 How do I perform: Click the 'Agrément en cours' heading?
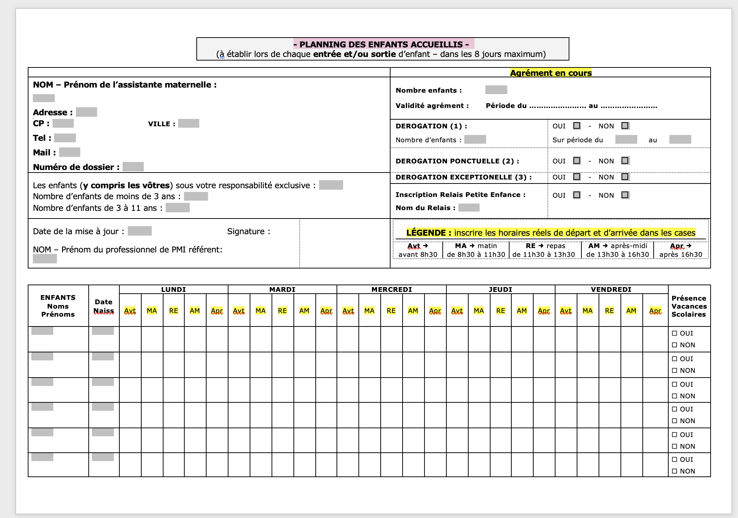[551, 73]
